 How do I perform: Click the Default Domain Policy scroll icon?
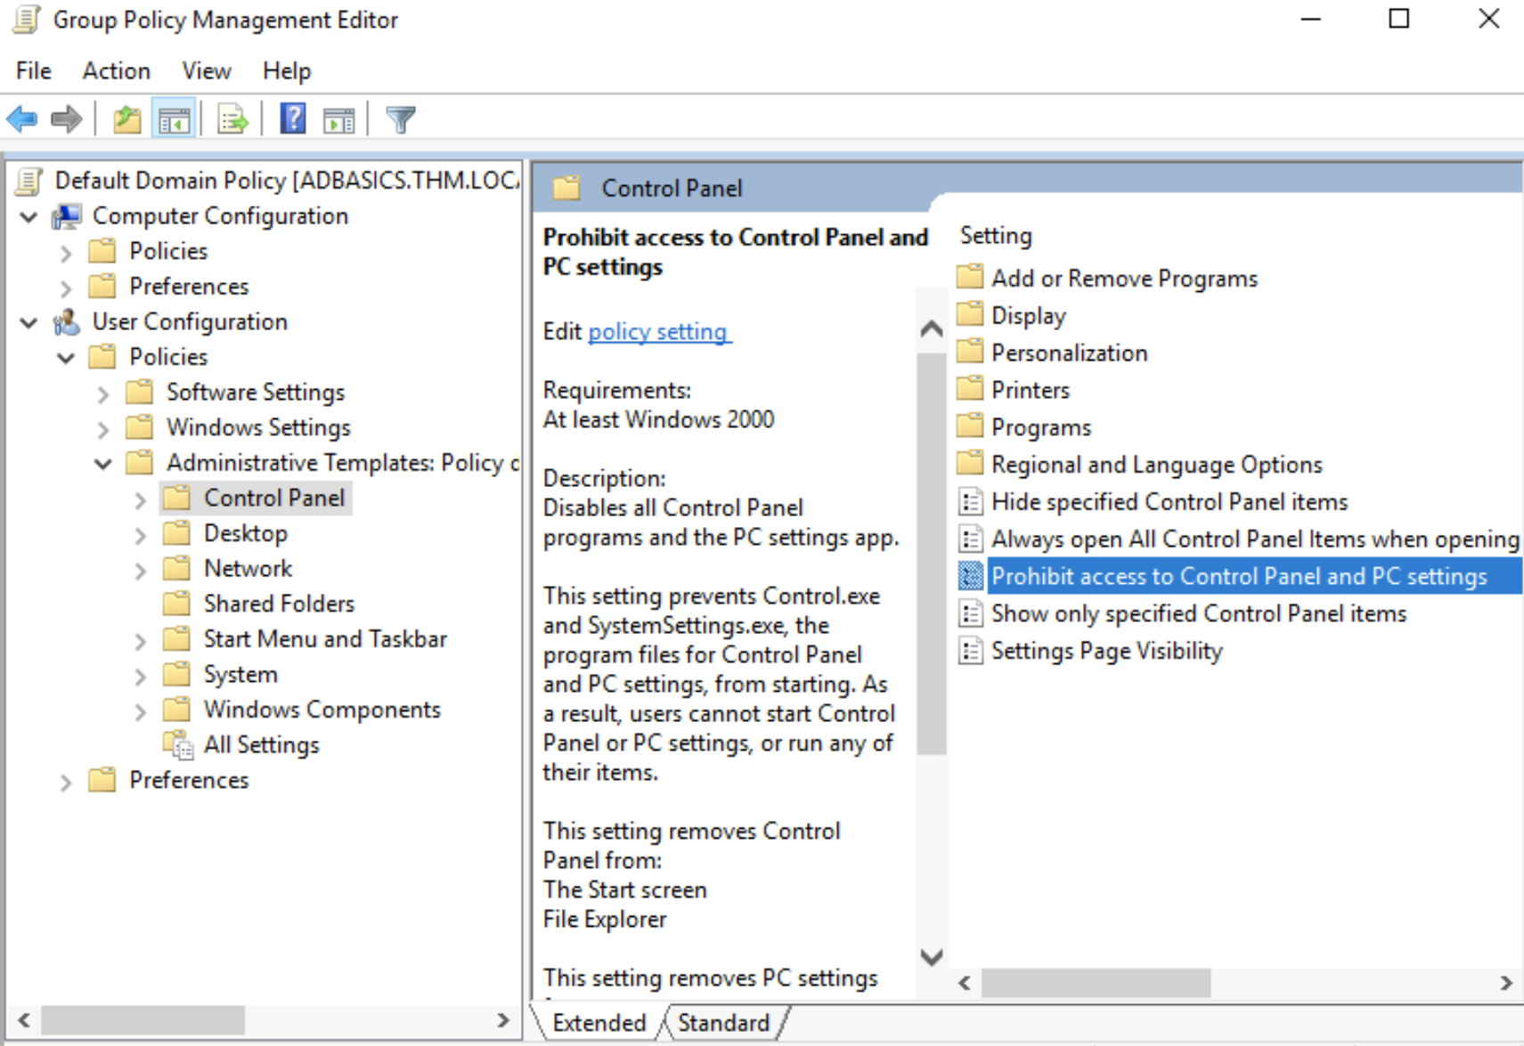pos(29,181)
